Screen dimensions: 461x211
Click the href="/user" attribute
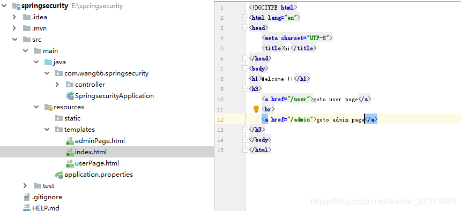290,99
